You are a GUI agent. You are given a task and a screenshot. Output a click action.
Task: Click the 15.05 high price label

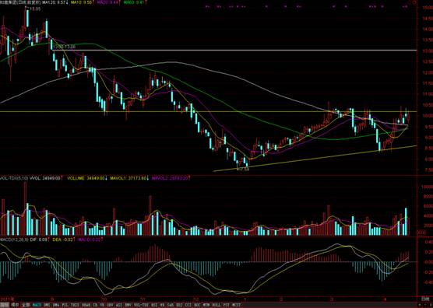pos(35,9)
